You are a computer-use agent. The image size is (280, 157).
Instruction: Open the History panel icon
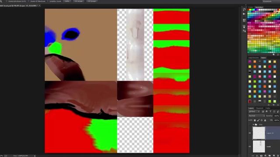(244, 10)
